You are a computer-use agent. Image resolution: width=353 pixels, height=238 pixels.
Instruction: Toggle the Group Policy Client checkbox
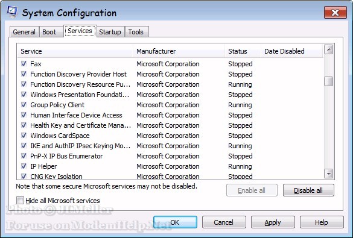[24, 105]
